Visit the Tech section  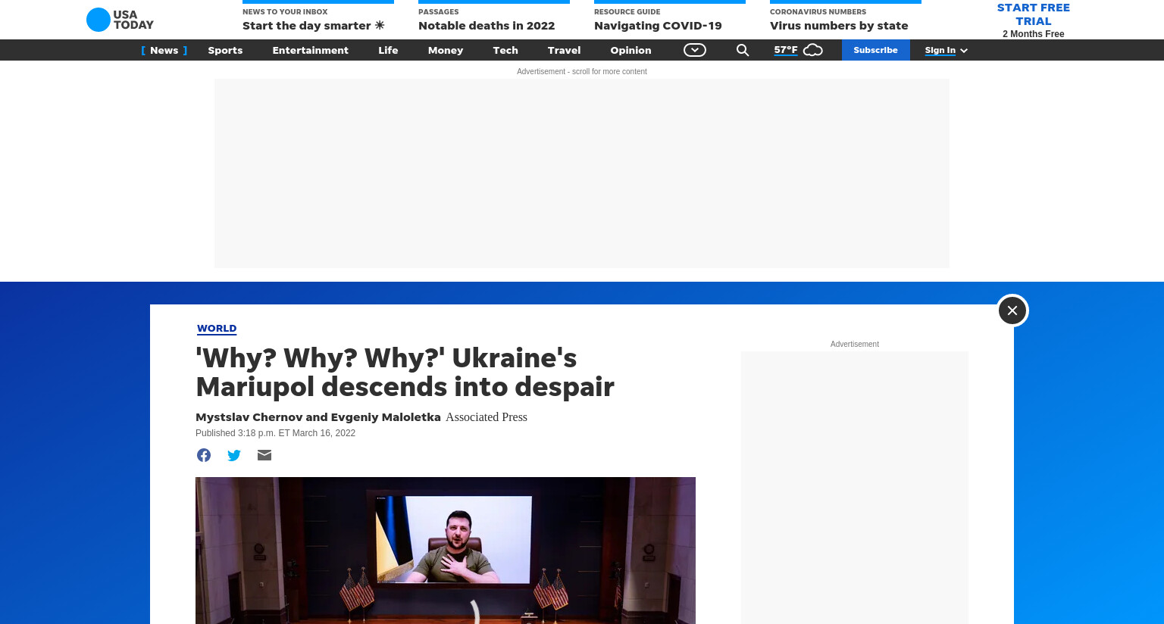[x=505, y=50]
